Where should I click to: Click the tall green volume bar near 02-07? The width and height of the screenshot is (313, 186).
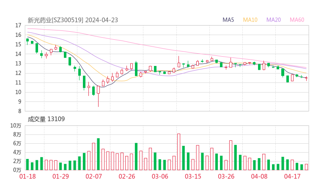coord(99,154)
